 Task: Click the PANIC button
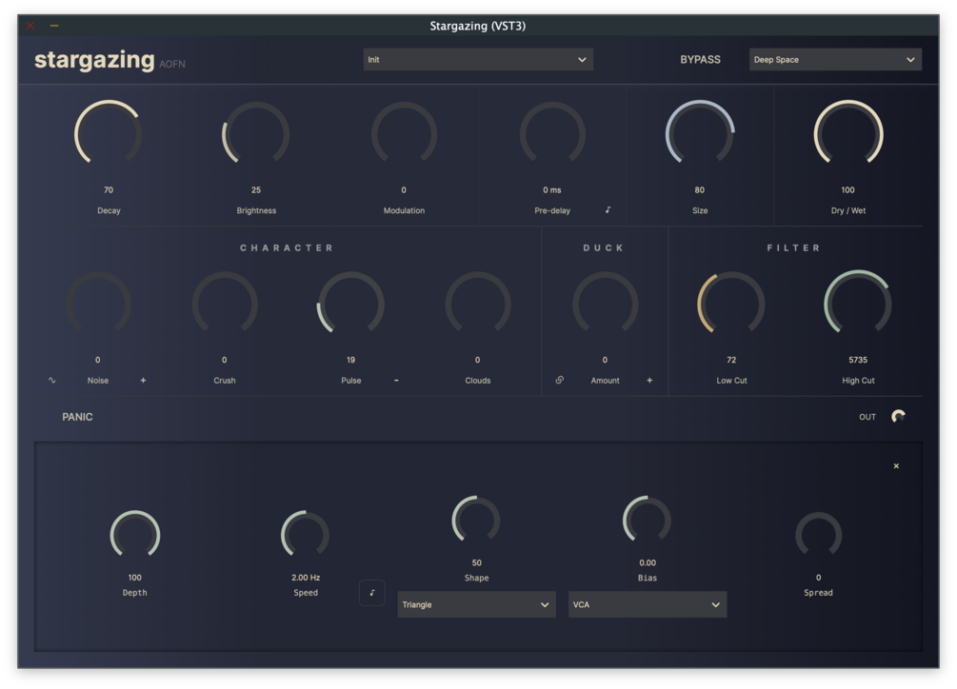pos(77,417)
